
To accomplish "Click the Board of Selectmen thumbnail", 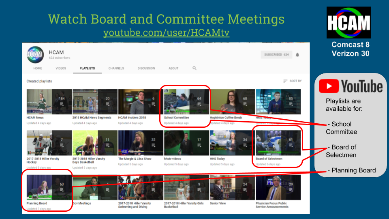I will click(x=278, y=143).
